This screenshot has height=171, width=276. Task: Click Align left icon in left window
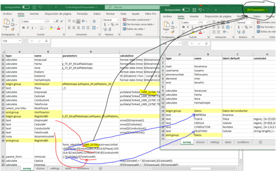69,28
